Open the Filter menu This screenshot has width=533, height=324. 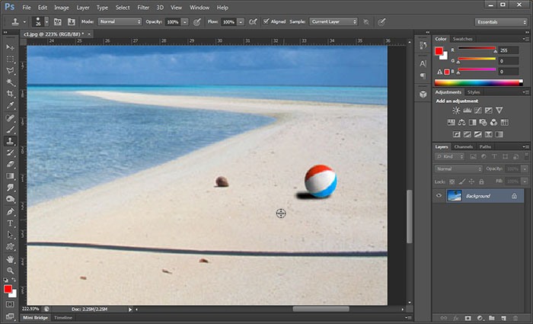point(143,7)
